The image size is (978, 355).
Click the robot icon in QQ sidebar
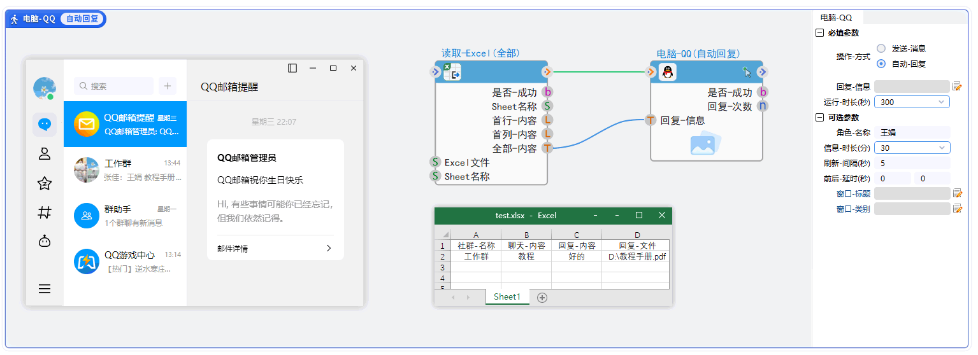(x=45, y=241)
